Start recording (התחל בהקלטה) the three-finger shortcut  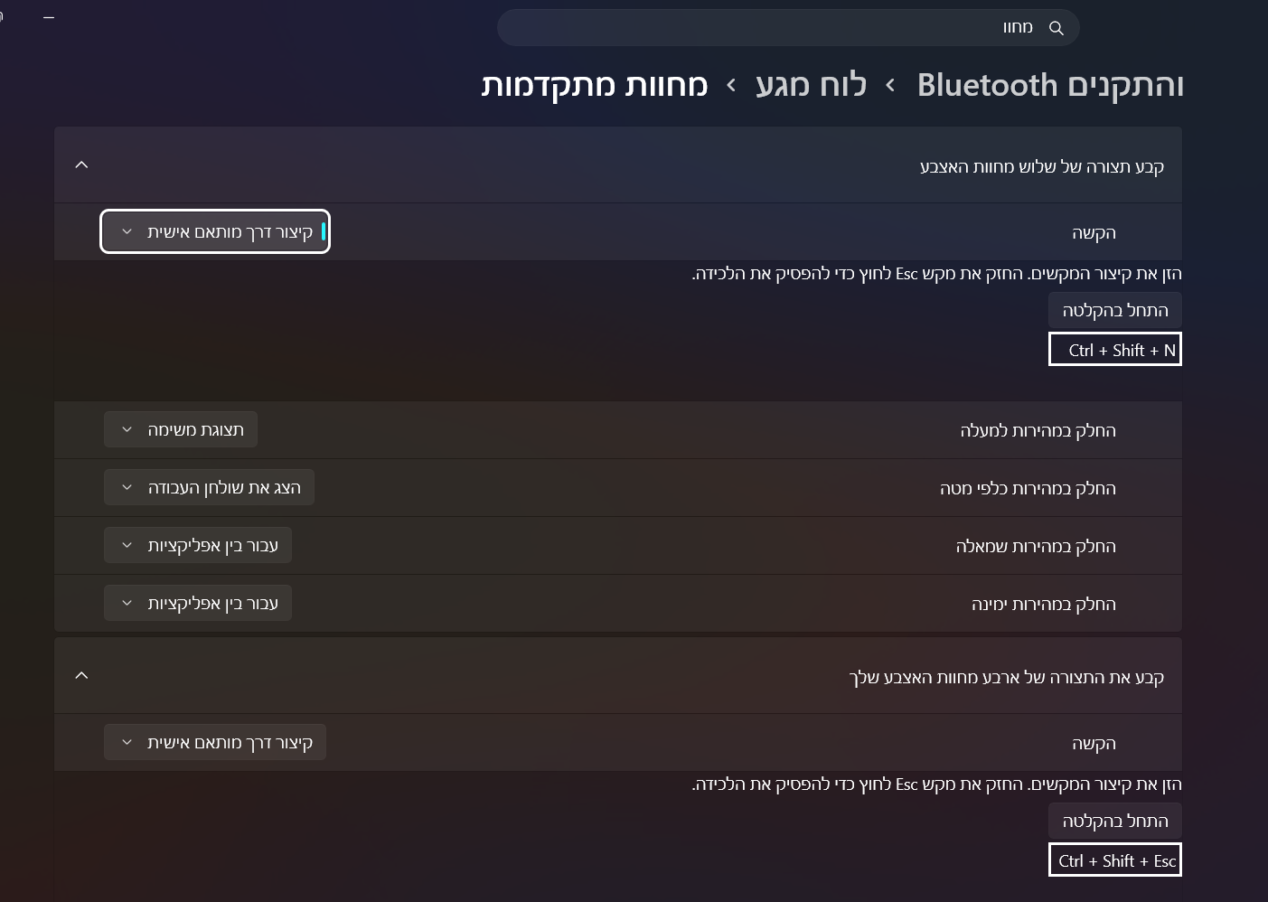pos(1114,310)
